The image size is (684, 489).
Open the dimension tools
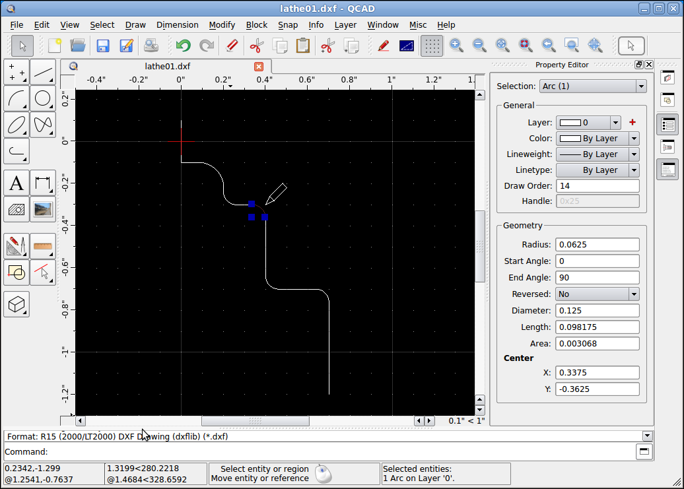(x=43, y=183)
